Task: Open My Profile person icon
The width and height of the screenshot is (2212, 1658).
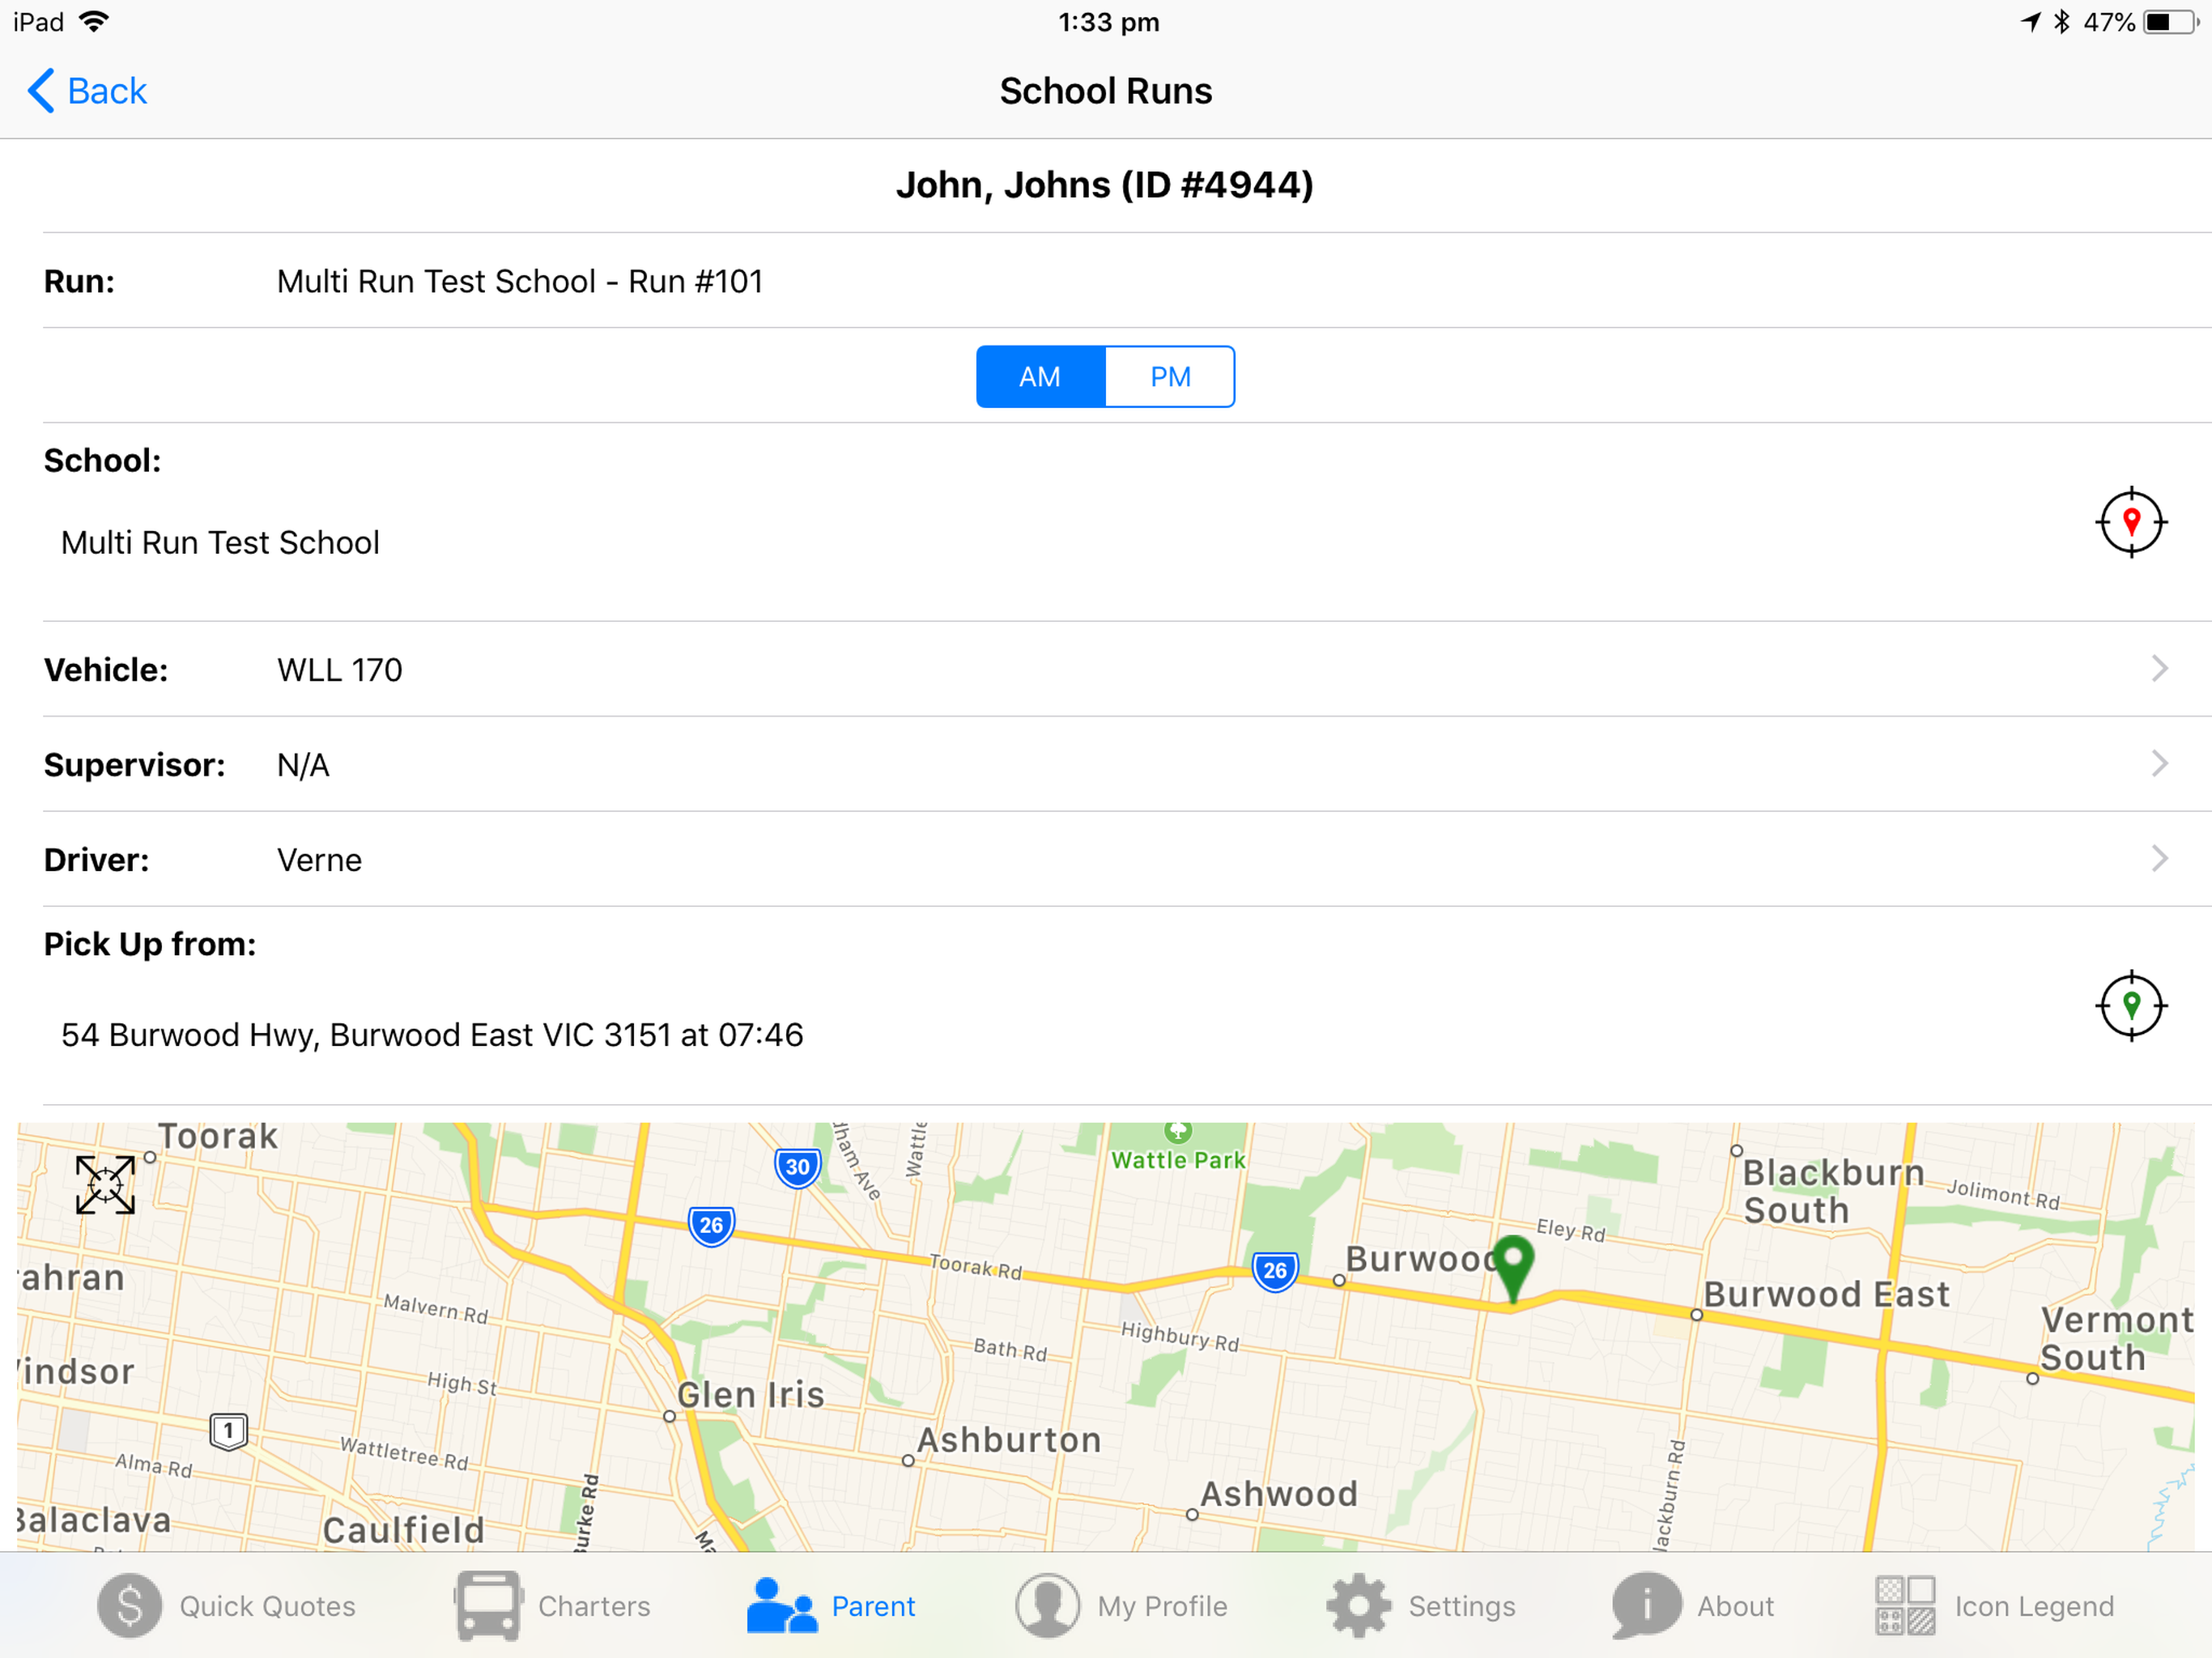Action: (x=1047, y=1606)
